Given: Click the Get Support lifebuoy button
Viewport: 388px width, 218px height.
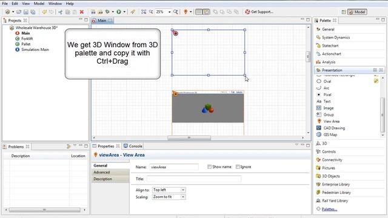Looking at the screenshot, I should (x=259, y=12).
